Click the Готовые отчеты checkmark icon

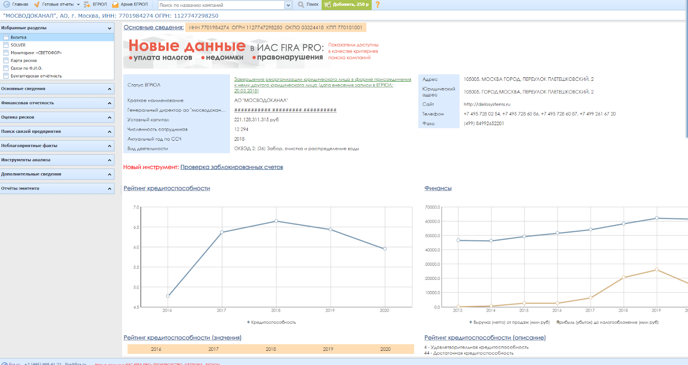[37, 4]
